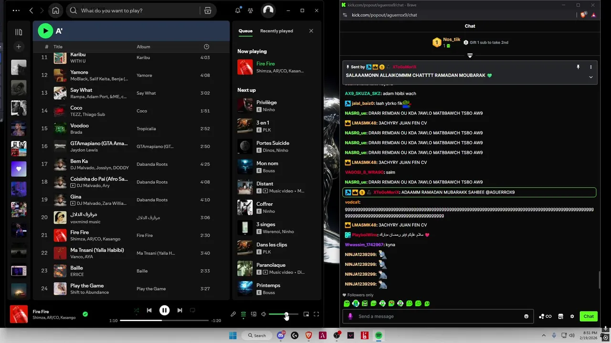Open Windows Start menu
This screenshot has height=343, width=611.
pyautogui.click(x=232, y=335)
